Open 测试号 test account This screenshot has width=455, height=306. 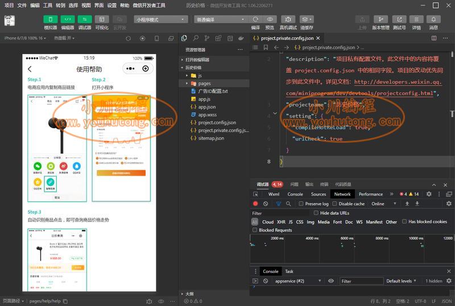(x=399, y=19)
